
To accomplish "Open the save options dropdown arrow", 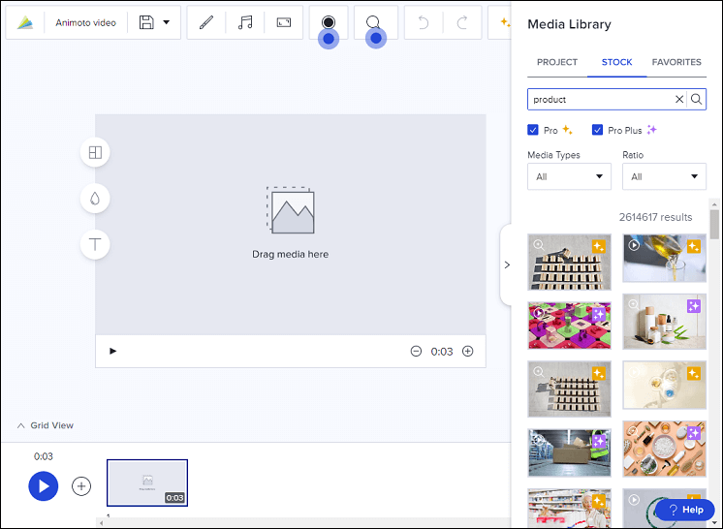I will (x=167, y=22).
